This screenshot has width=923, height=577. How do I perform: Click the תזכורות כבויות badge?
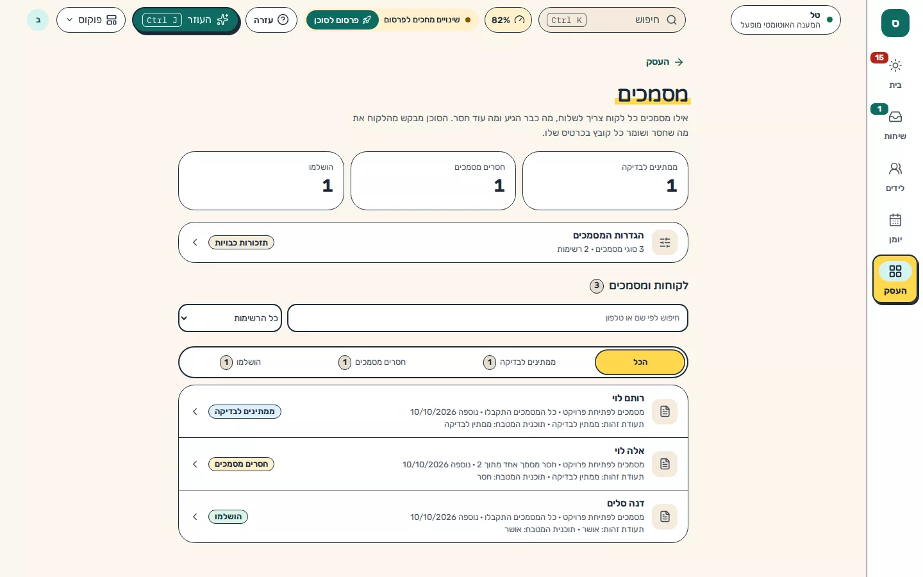click(x=241, y=242)
